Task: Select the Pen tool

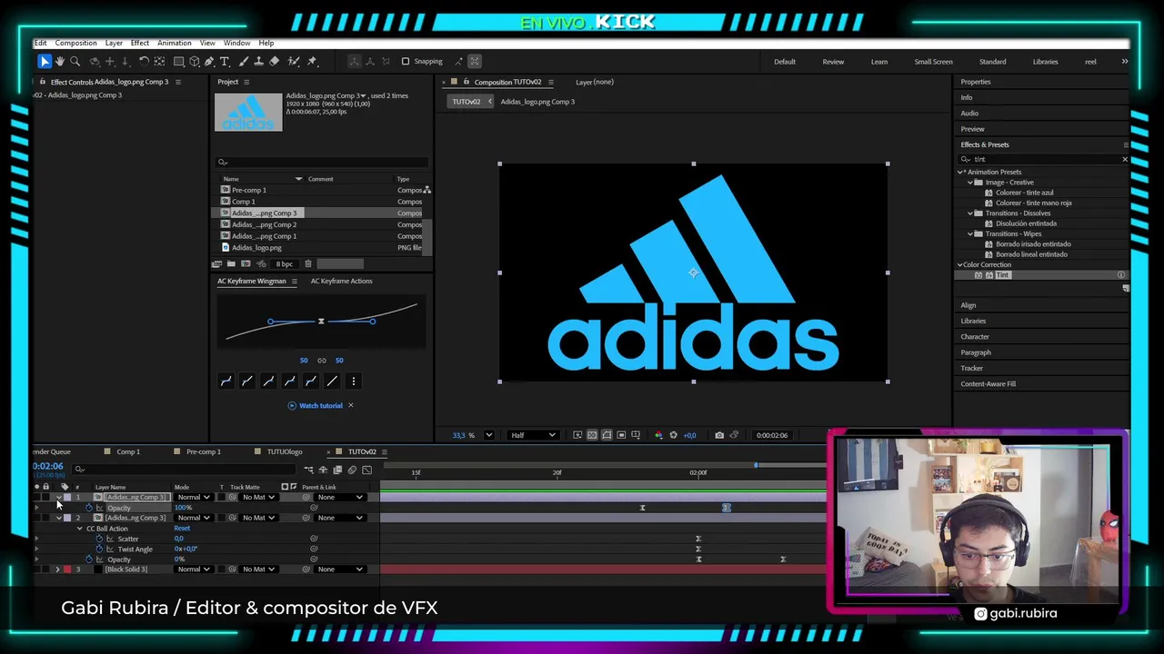Action: point(209,61)
